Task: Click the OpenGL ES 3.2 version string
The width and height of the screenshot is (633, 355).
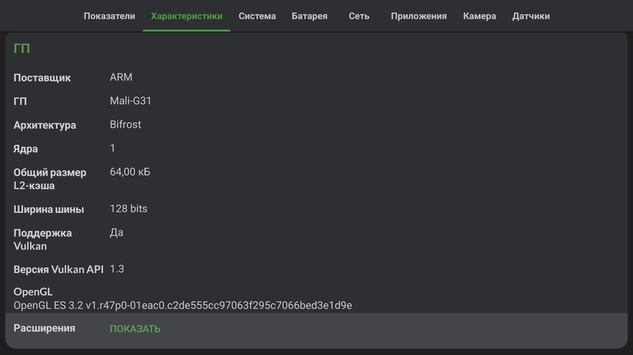Action: coord(183,305)
